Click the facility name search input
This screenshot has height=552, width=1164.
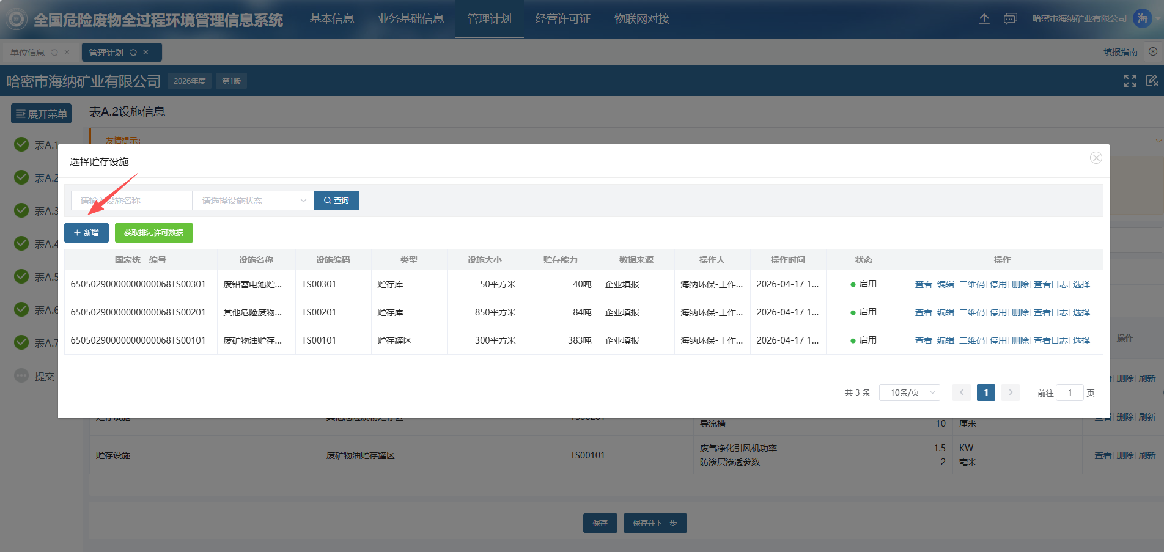tap(131, 201)
